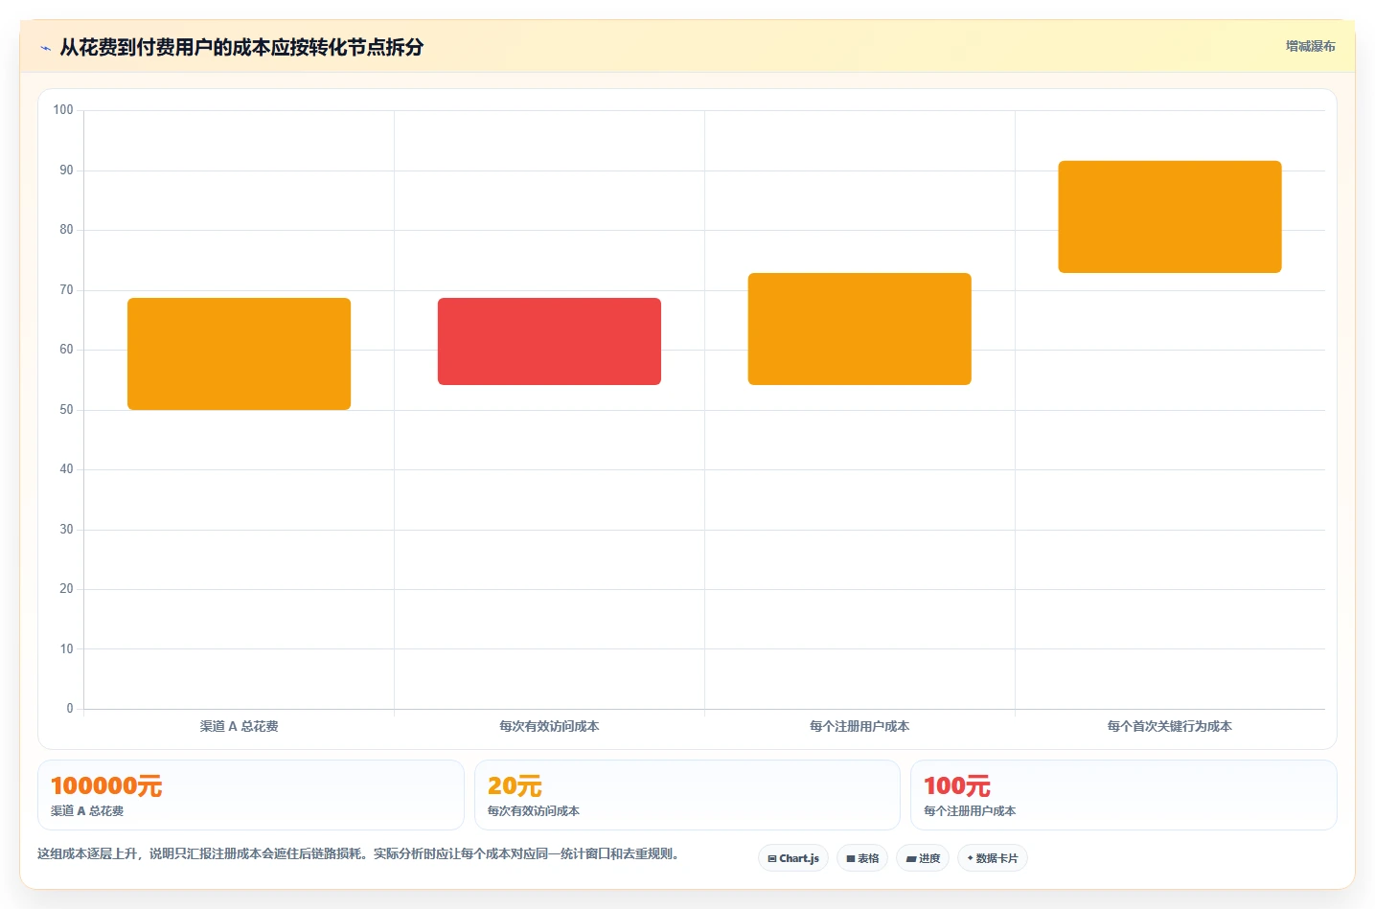Click the card caption 每次有效访问成本 under 20元

tap(534, 810)
